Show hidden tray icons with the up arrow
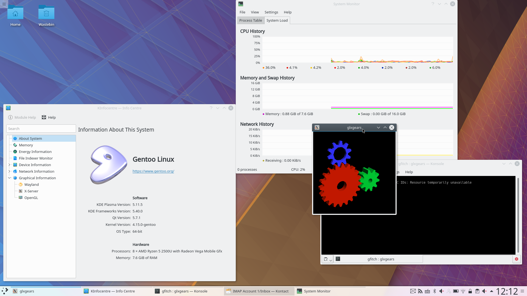Screen dimensions: 527x296 tap(492, 291)
